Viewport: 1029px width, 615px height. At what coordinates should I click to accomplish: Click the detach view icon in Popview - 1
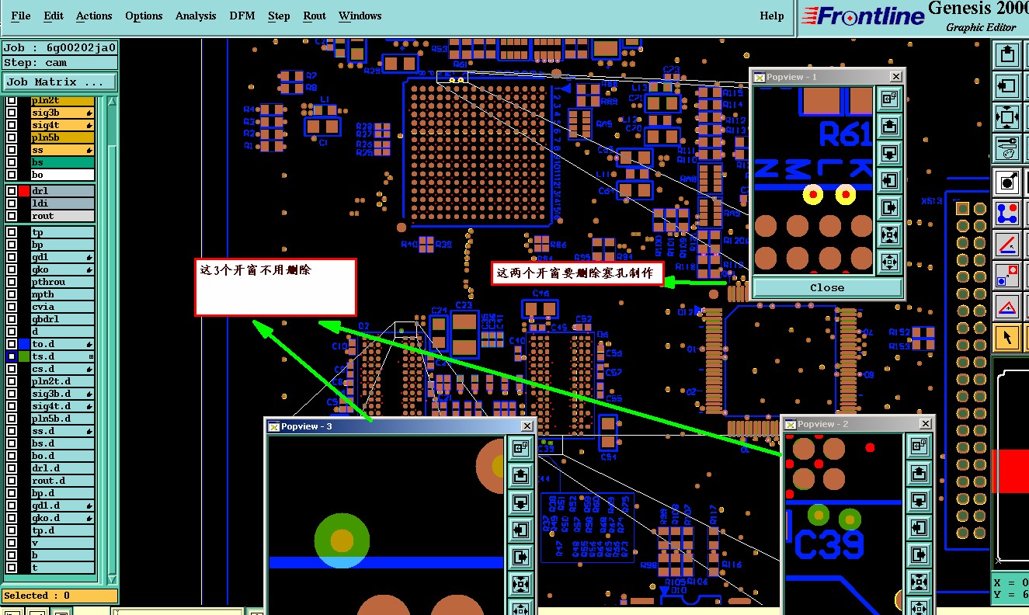[x=889, y=99]
